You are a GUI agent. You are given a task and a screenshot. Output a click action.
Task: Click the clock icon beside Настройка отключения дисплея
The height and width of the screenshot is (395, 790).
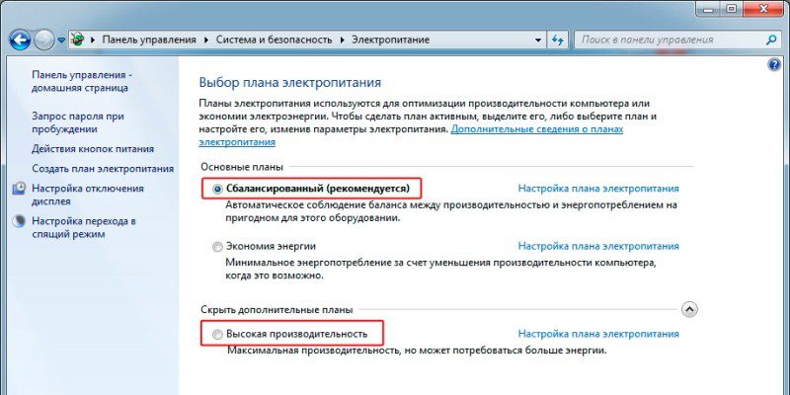pos(19,189)
